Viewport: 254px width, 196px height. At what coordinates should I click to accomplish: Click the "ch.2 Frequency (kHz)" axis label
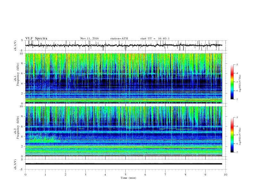click(17, 127)
